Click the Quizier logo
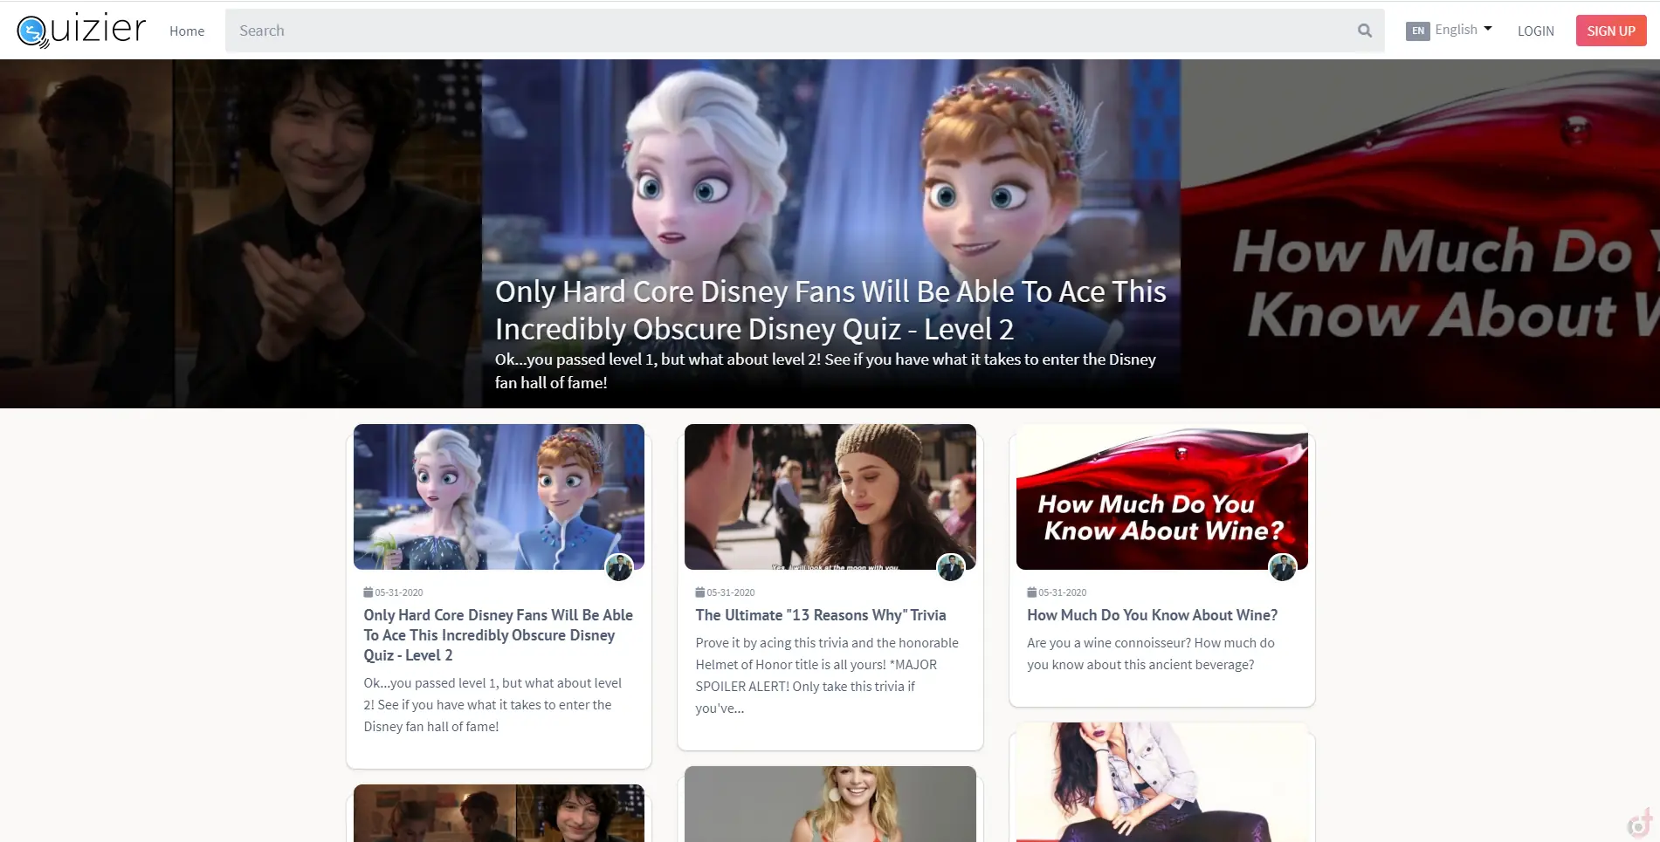Image resolution: width=1660 pixels, height=842 pixels. click(81, 31)
